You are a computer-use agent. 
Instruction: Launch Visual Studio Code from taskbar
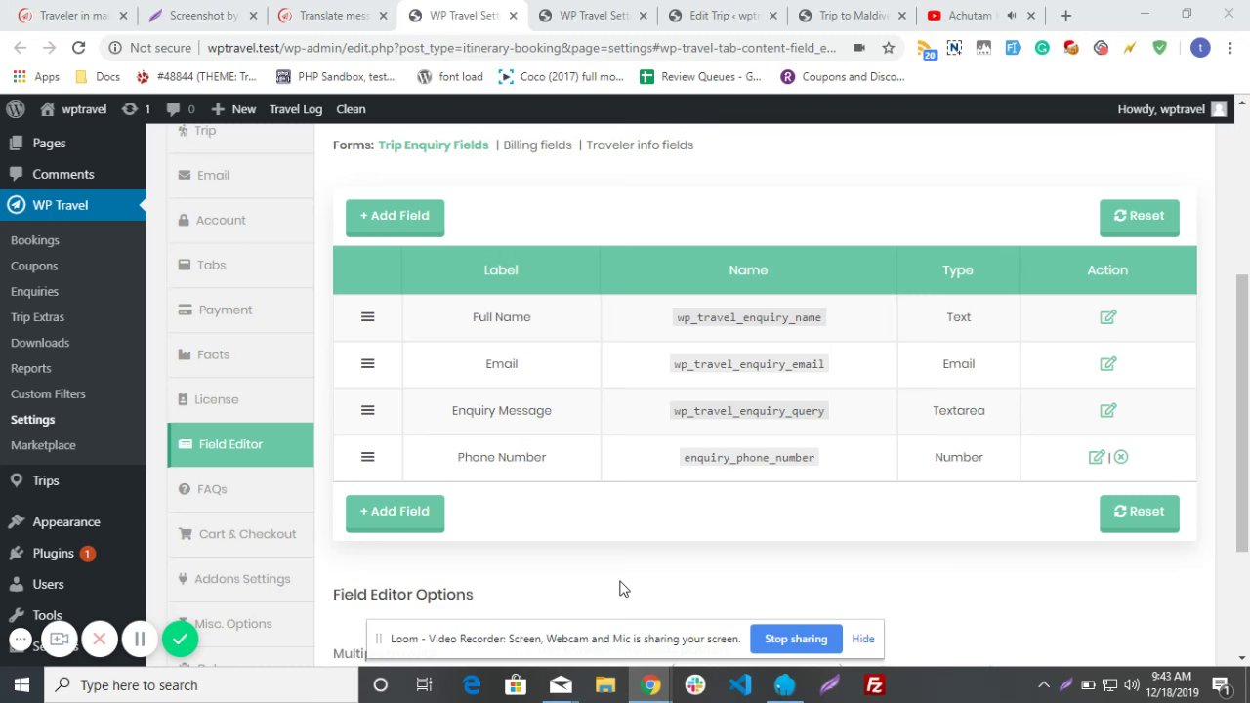[740, 684]
